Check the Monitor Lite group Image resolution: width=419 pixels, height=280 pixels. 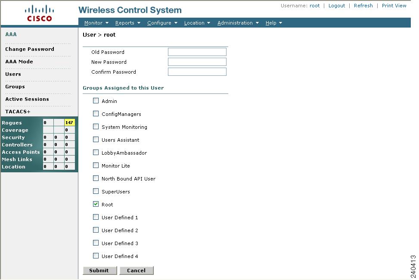click(96, 165)
